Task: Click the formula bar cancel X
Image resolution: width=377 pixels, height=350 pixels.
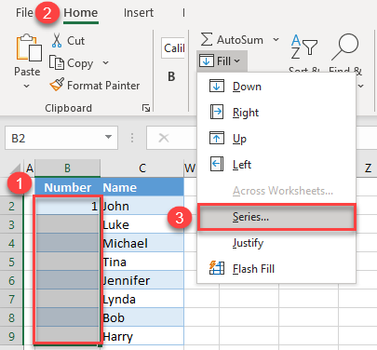Action: click(x=164, y=138)
